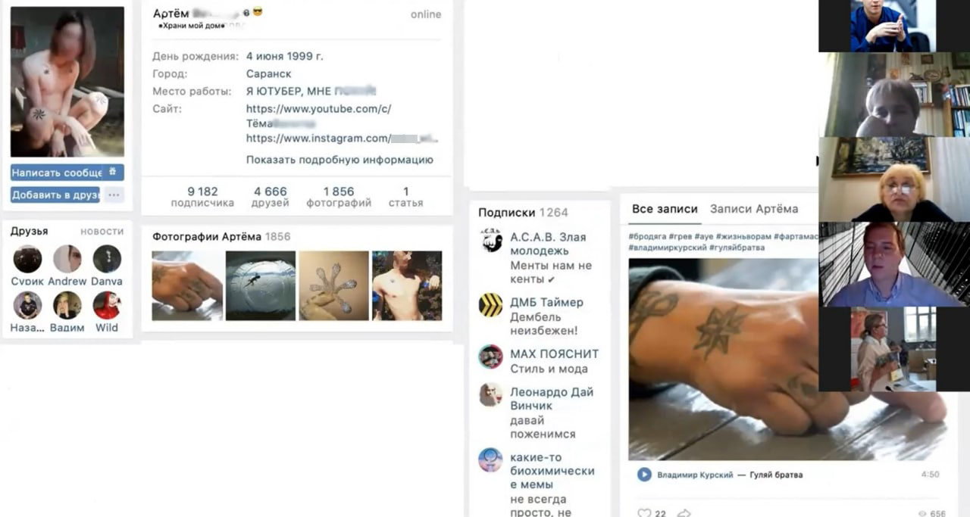Click the Написать сообщение button

(x=67, y=173)
